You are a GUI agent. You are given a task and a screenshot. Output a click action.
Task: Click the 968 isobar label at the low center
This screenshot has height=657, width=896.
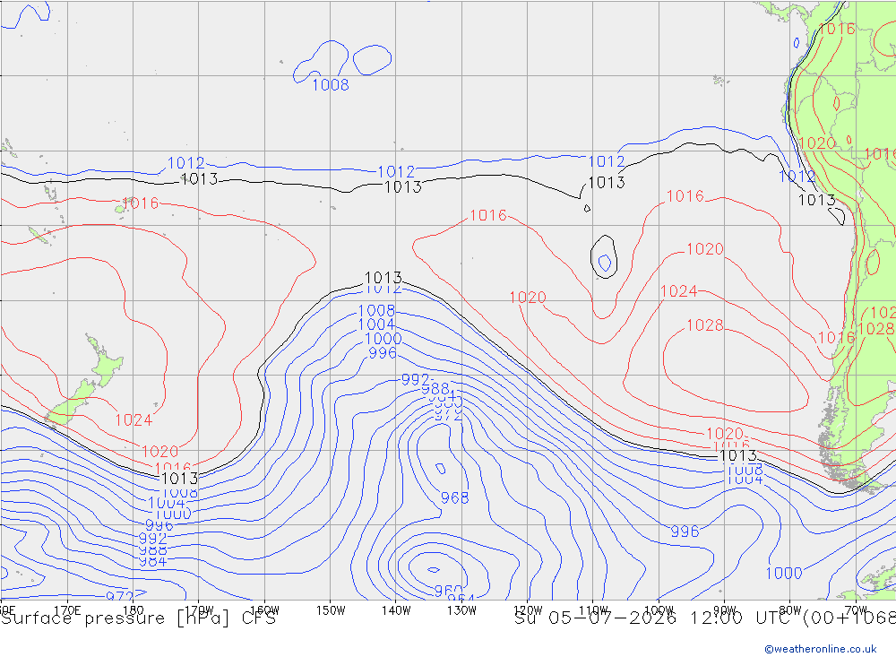(x=455, y=498)
